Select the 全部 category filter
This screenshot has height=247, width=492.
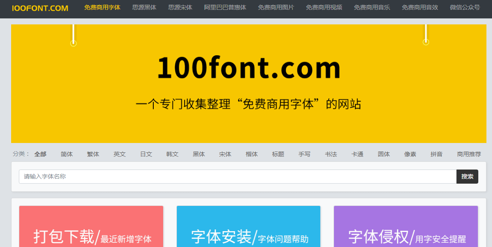point(41,154)
